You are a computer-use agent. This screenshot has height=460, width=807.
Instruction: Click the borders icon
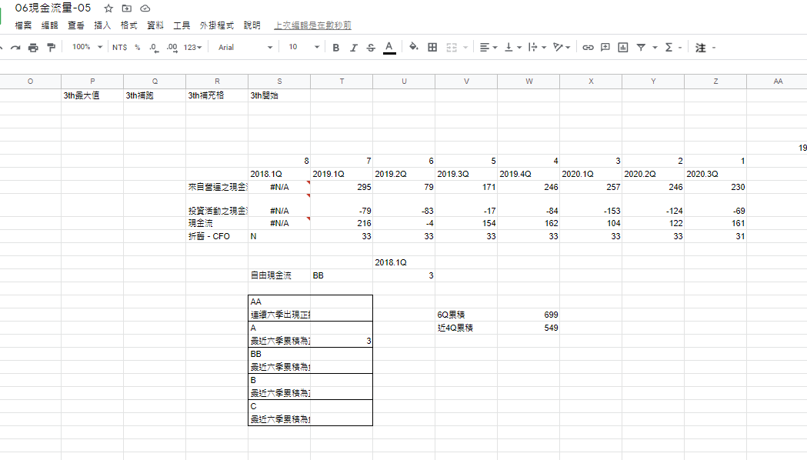(432, 48)
